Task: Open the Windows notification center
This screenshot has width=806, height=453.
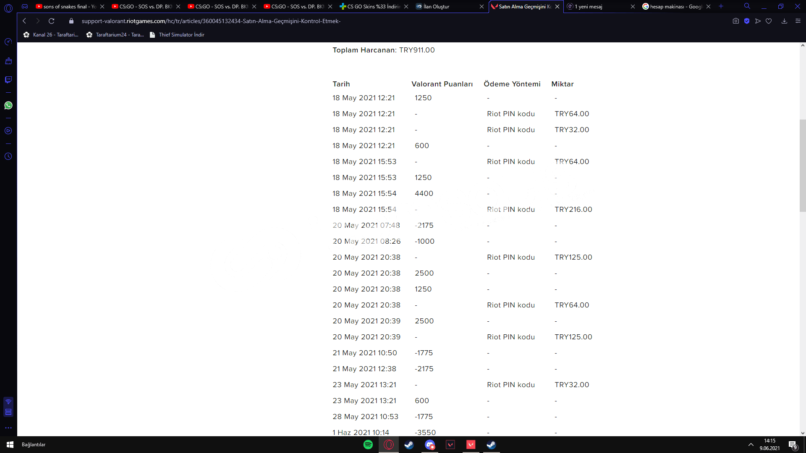Action: (x=793, y=445)
